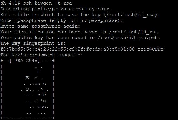
Task: Click the 'Enter passphrase' prompt line
Action: pos(62,20)
